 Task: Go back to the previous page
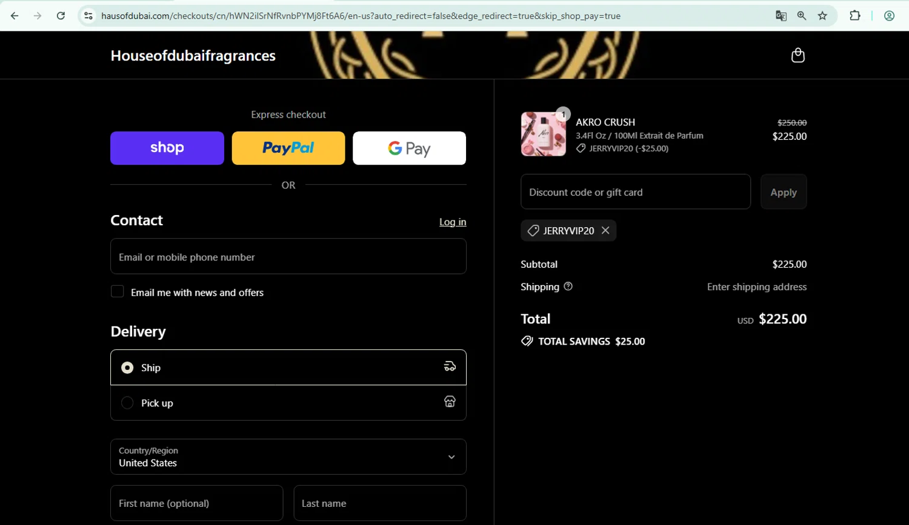click(15, 16)
